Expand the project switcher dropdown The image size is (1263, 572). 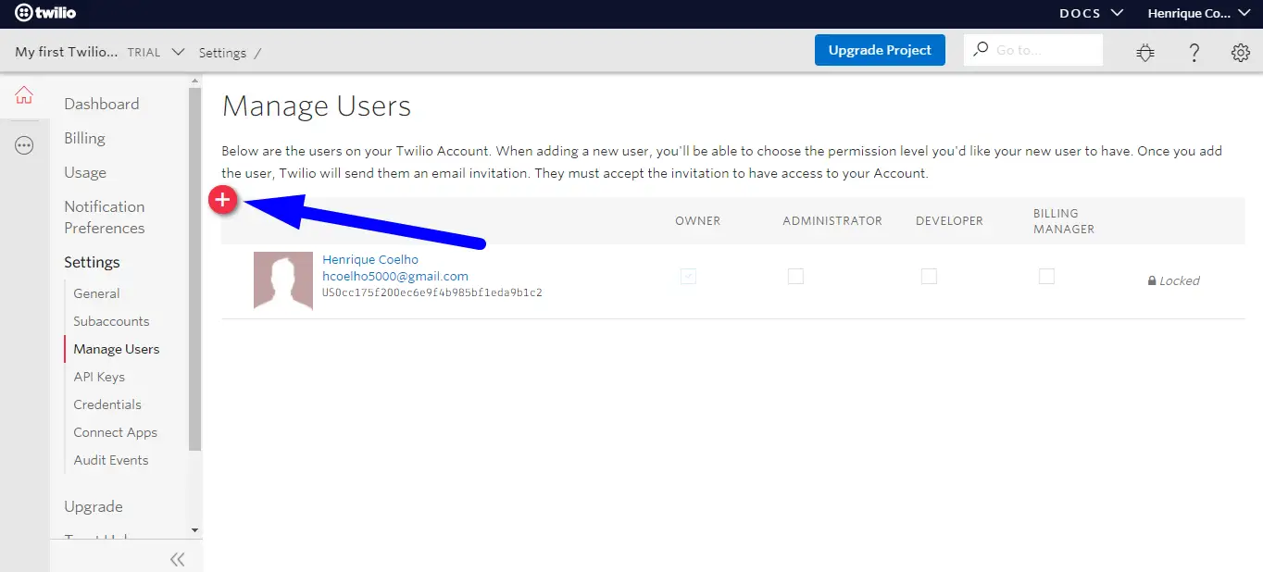point(179,52)
